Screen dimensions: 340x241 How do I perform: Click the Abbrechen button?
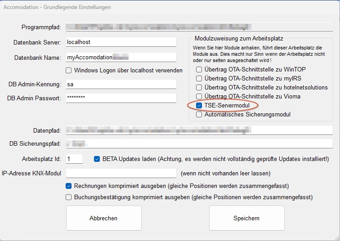[x=103, y=218]
